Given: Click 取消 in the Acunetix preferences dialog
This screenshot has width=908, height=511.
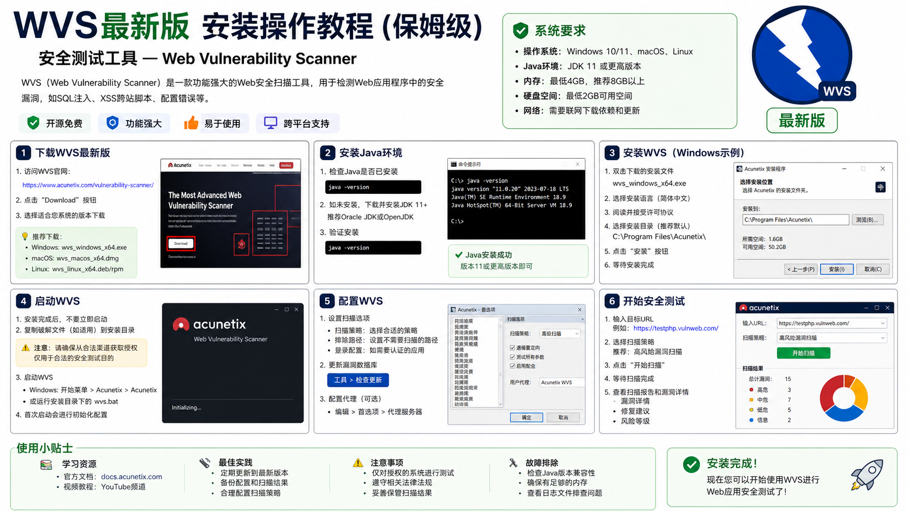Looking at the screenshot, I should pos(563,418).
